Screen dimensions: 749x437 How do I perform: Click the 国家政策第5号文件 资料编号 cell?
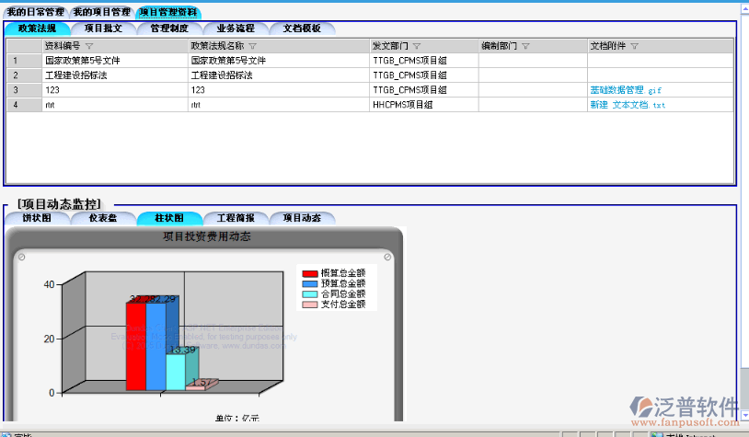point(115,60)
